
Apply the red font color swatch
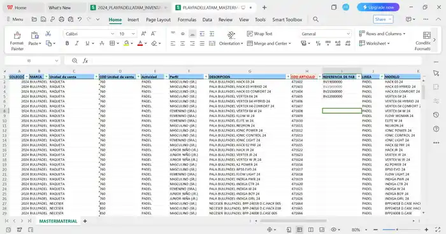[140, 43]
